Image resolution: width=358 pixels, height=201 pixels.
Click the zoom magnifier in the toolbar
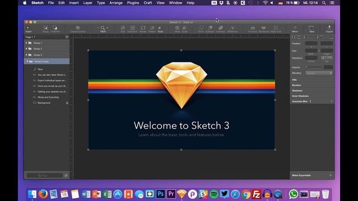click(x=103, y=28)
